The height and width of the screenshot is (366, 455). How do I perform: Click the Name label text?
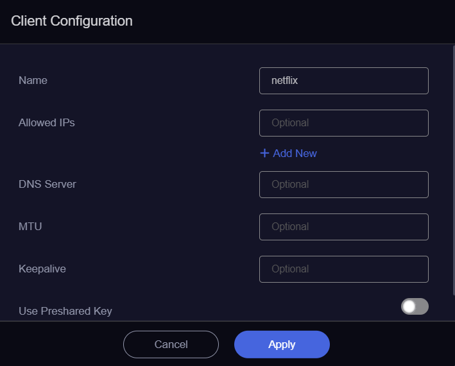(x=33, y=80)
